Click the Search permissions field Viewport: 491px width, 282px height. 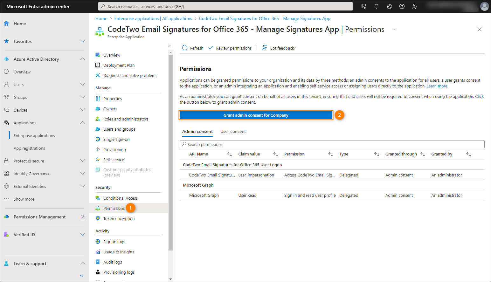click(332, 144)
